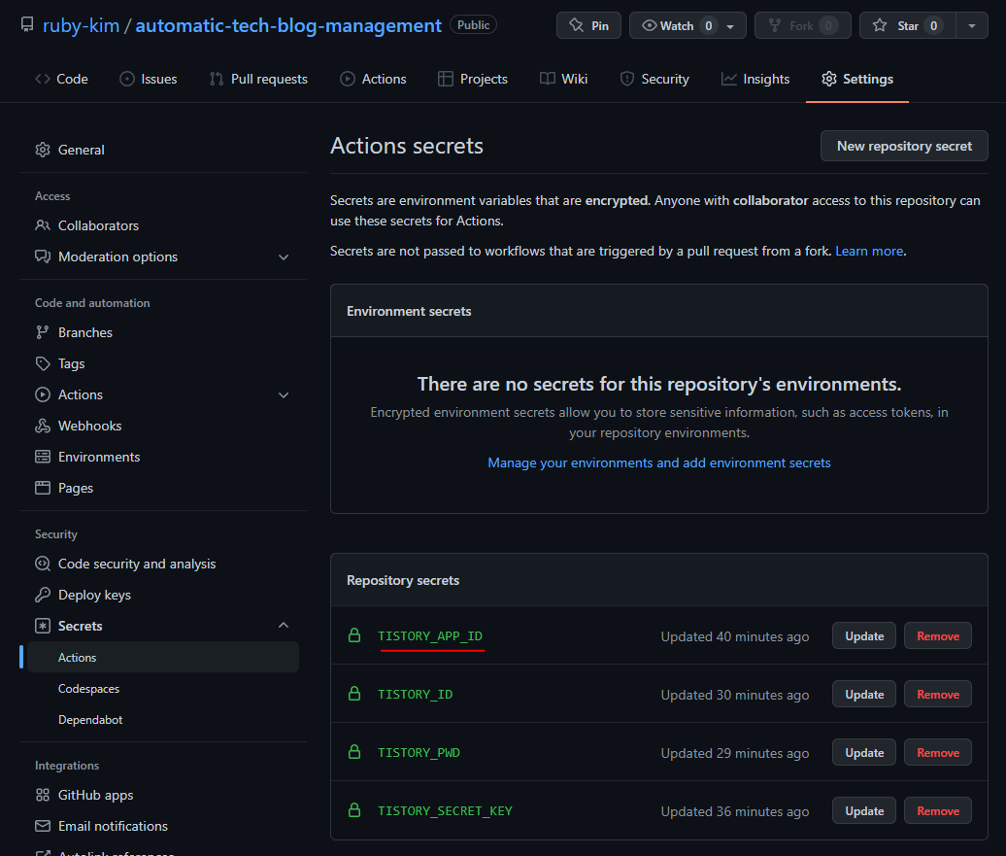Image resolution: width=1006 pixels, height=856 pixels.
Task: Click the mail icon beside Email notifications
Action: [43, 827]
